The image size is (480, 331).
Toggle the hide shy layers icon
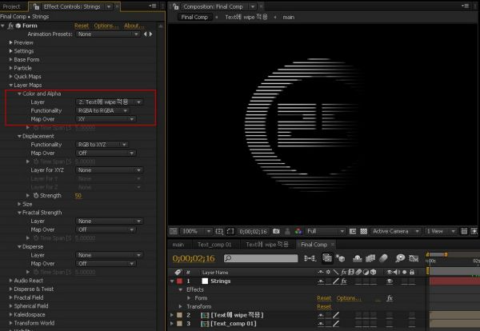coord(358,258)
